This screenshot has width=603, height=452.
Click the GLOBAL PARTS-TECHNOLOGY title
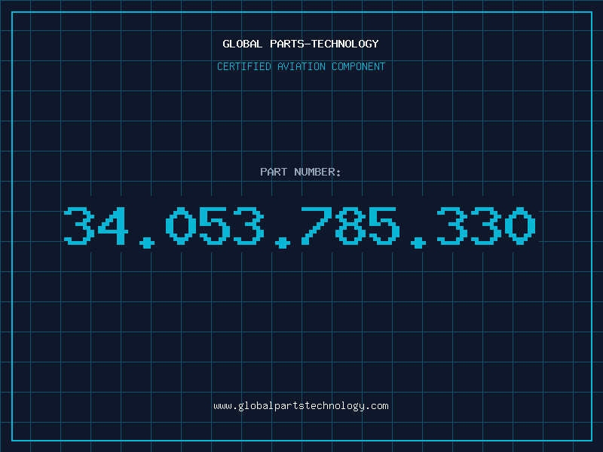(301, 44)
